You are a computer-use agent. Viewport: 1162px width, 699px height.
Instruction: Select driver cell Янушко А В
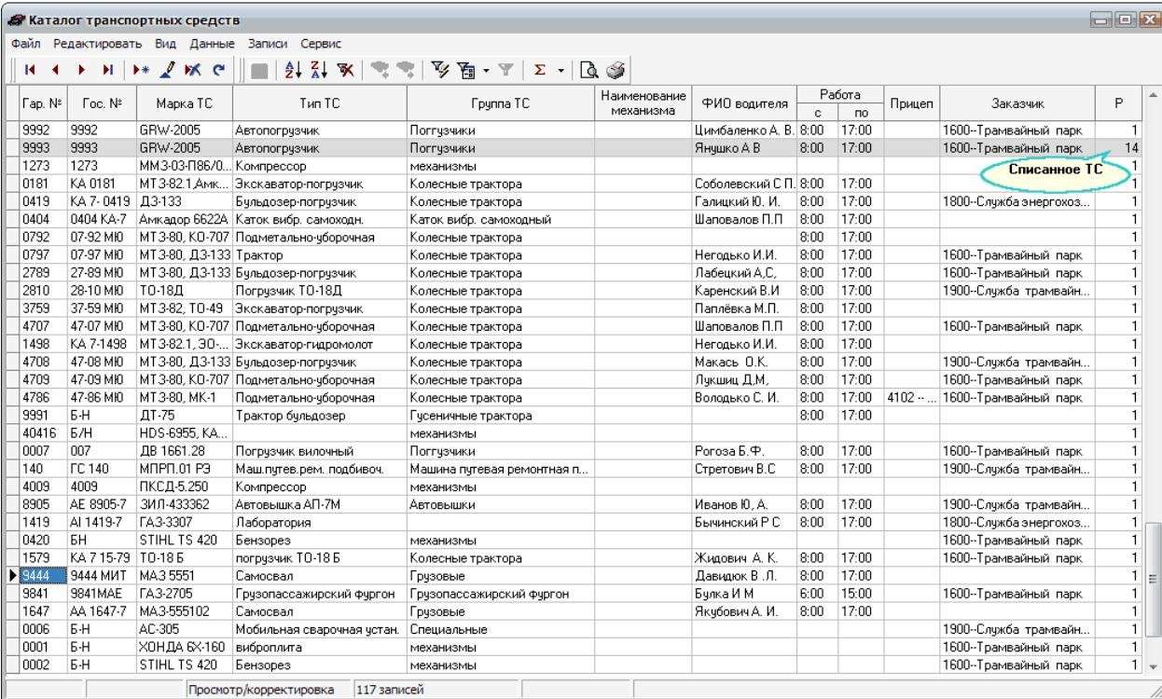[744, 147]
